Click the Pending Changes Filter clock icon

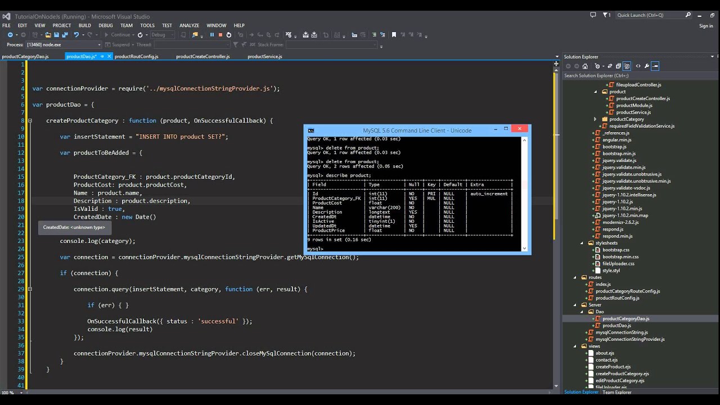(597, 66)
